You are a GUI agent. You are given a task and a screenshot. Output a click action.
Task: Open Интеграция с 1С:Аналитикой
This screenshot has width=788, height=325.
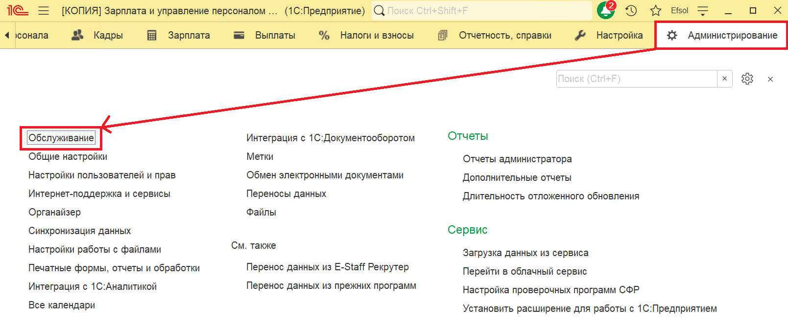(x=93, y=286)
